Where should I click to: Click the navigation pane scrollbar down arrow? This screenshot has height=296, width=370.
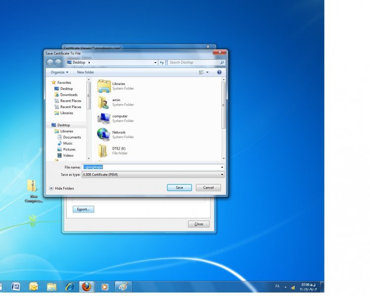pos(89,159)
